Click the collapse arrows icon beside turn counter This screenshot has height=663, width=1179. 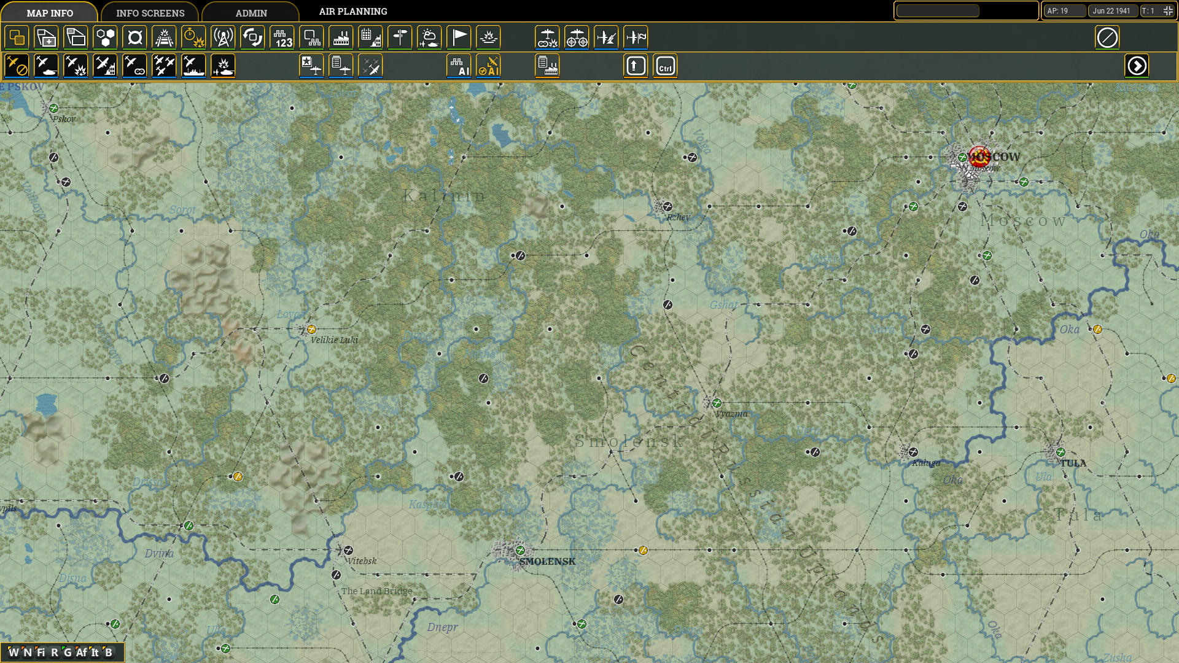tap(1168, 11)
